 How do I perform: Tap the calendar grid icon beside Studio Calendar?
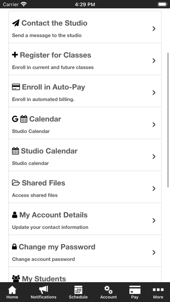[x=16, y=151]
